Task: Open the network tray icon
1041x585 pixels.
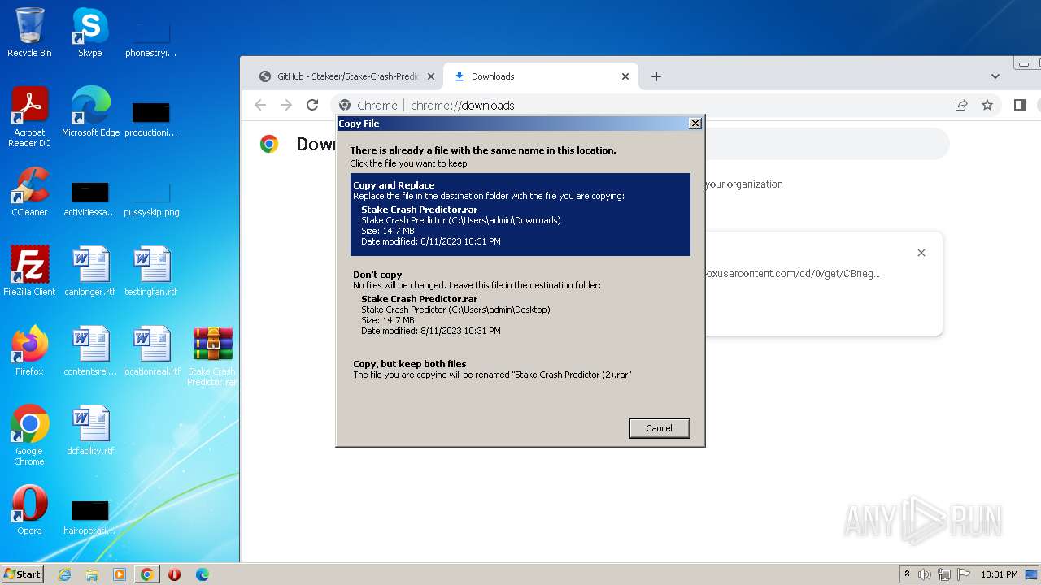Action: click(944, 574)
